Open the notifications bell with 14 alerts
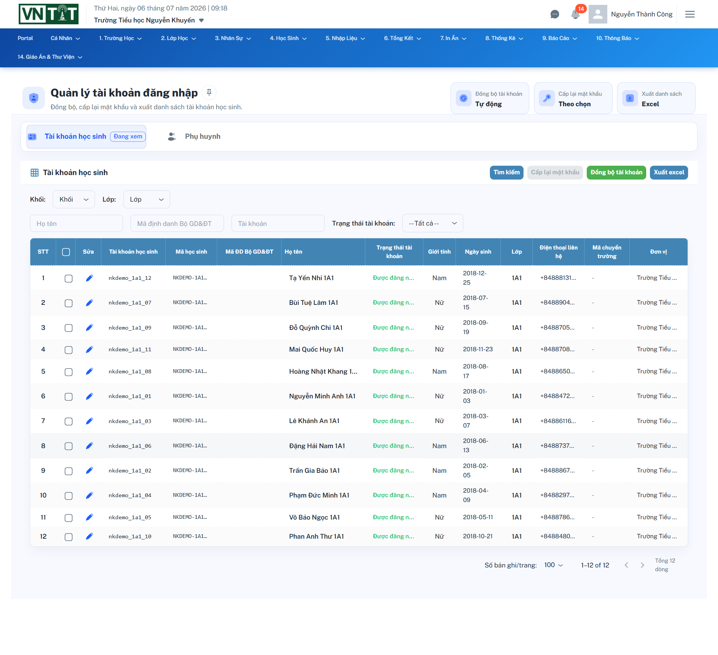Viewport: 718px width, 655px height. click(x=576, y=14)
